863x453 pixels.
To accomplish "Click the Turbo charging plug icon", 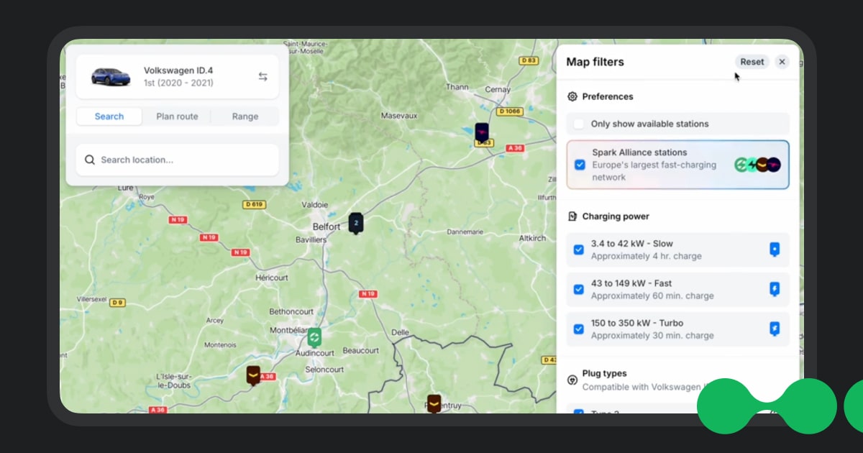I will pos(775,329).
